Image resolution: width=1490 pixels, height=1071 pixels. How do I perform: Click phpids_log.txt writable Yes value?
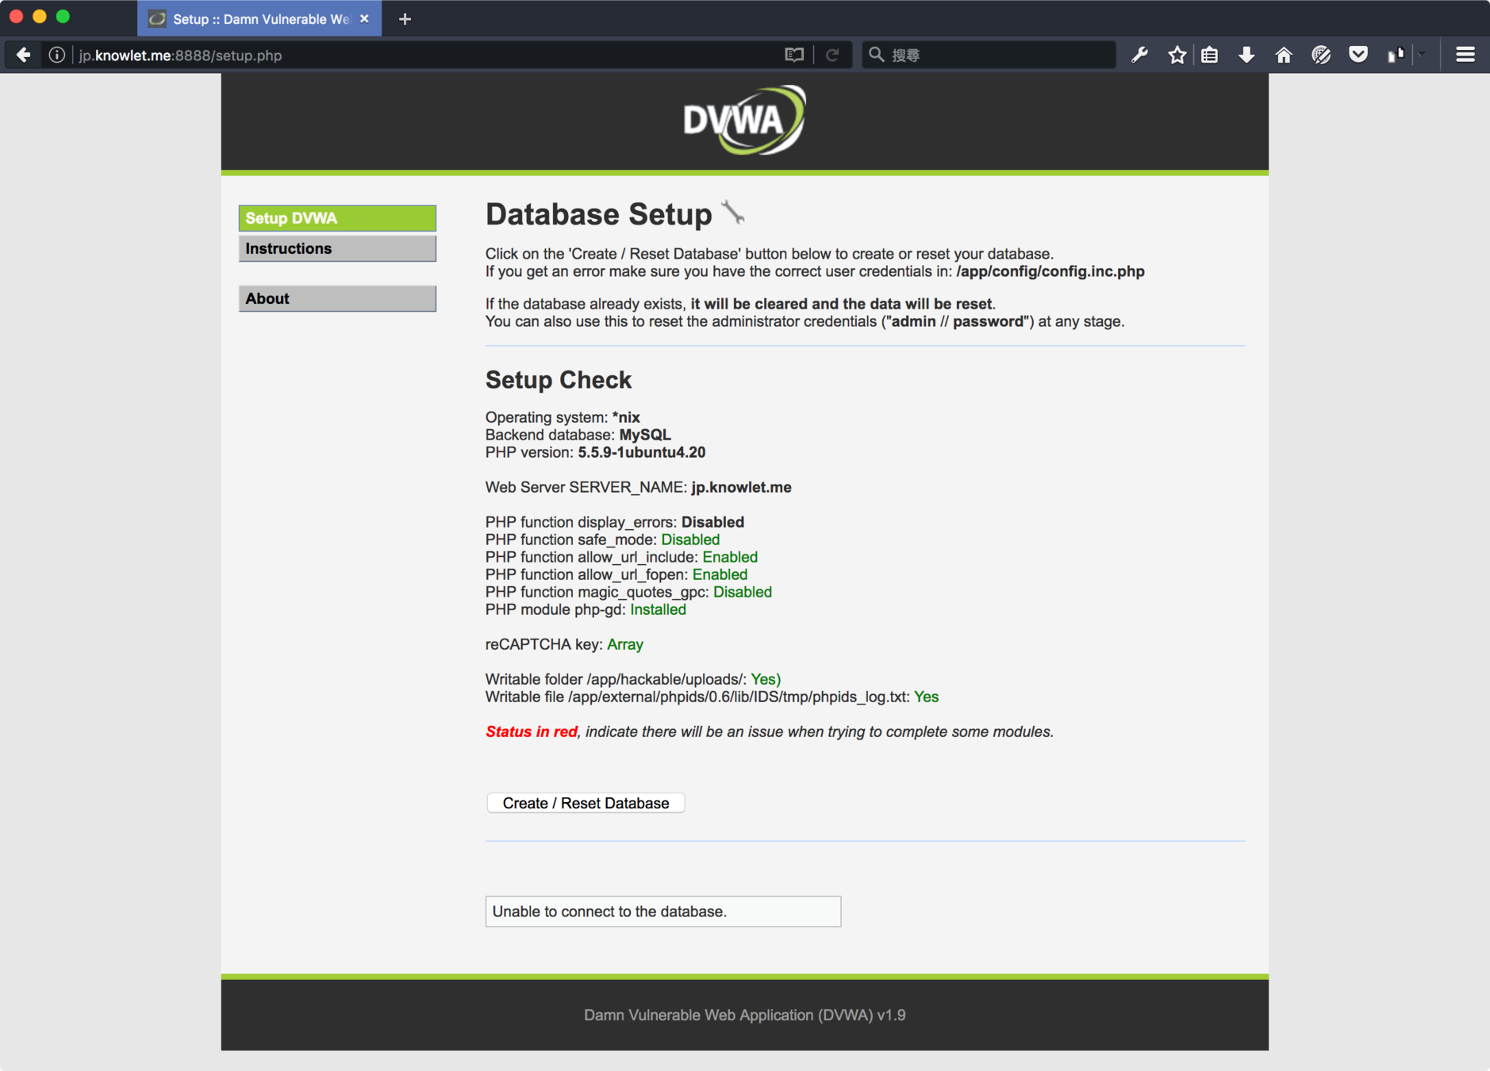(x=926, y=697)
